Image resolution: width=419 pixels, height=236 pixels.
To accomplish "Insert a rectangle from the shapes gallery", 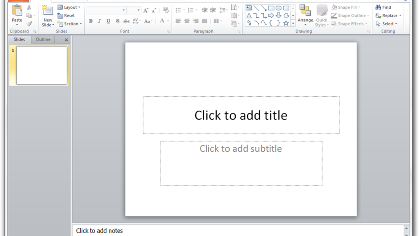I will (270, 7).
